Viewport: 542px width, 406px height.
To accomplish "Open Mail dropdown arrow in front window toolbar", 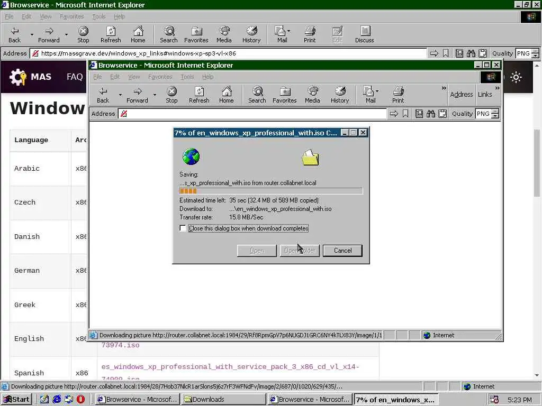I will [x=377, y=91].
